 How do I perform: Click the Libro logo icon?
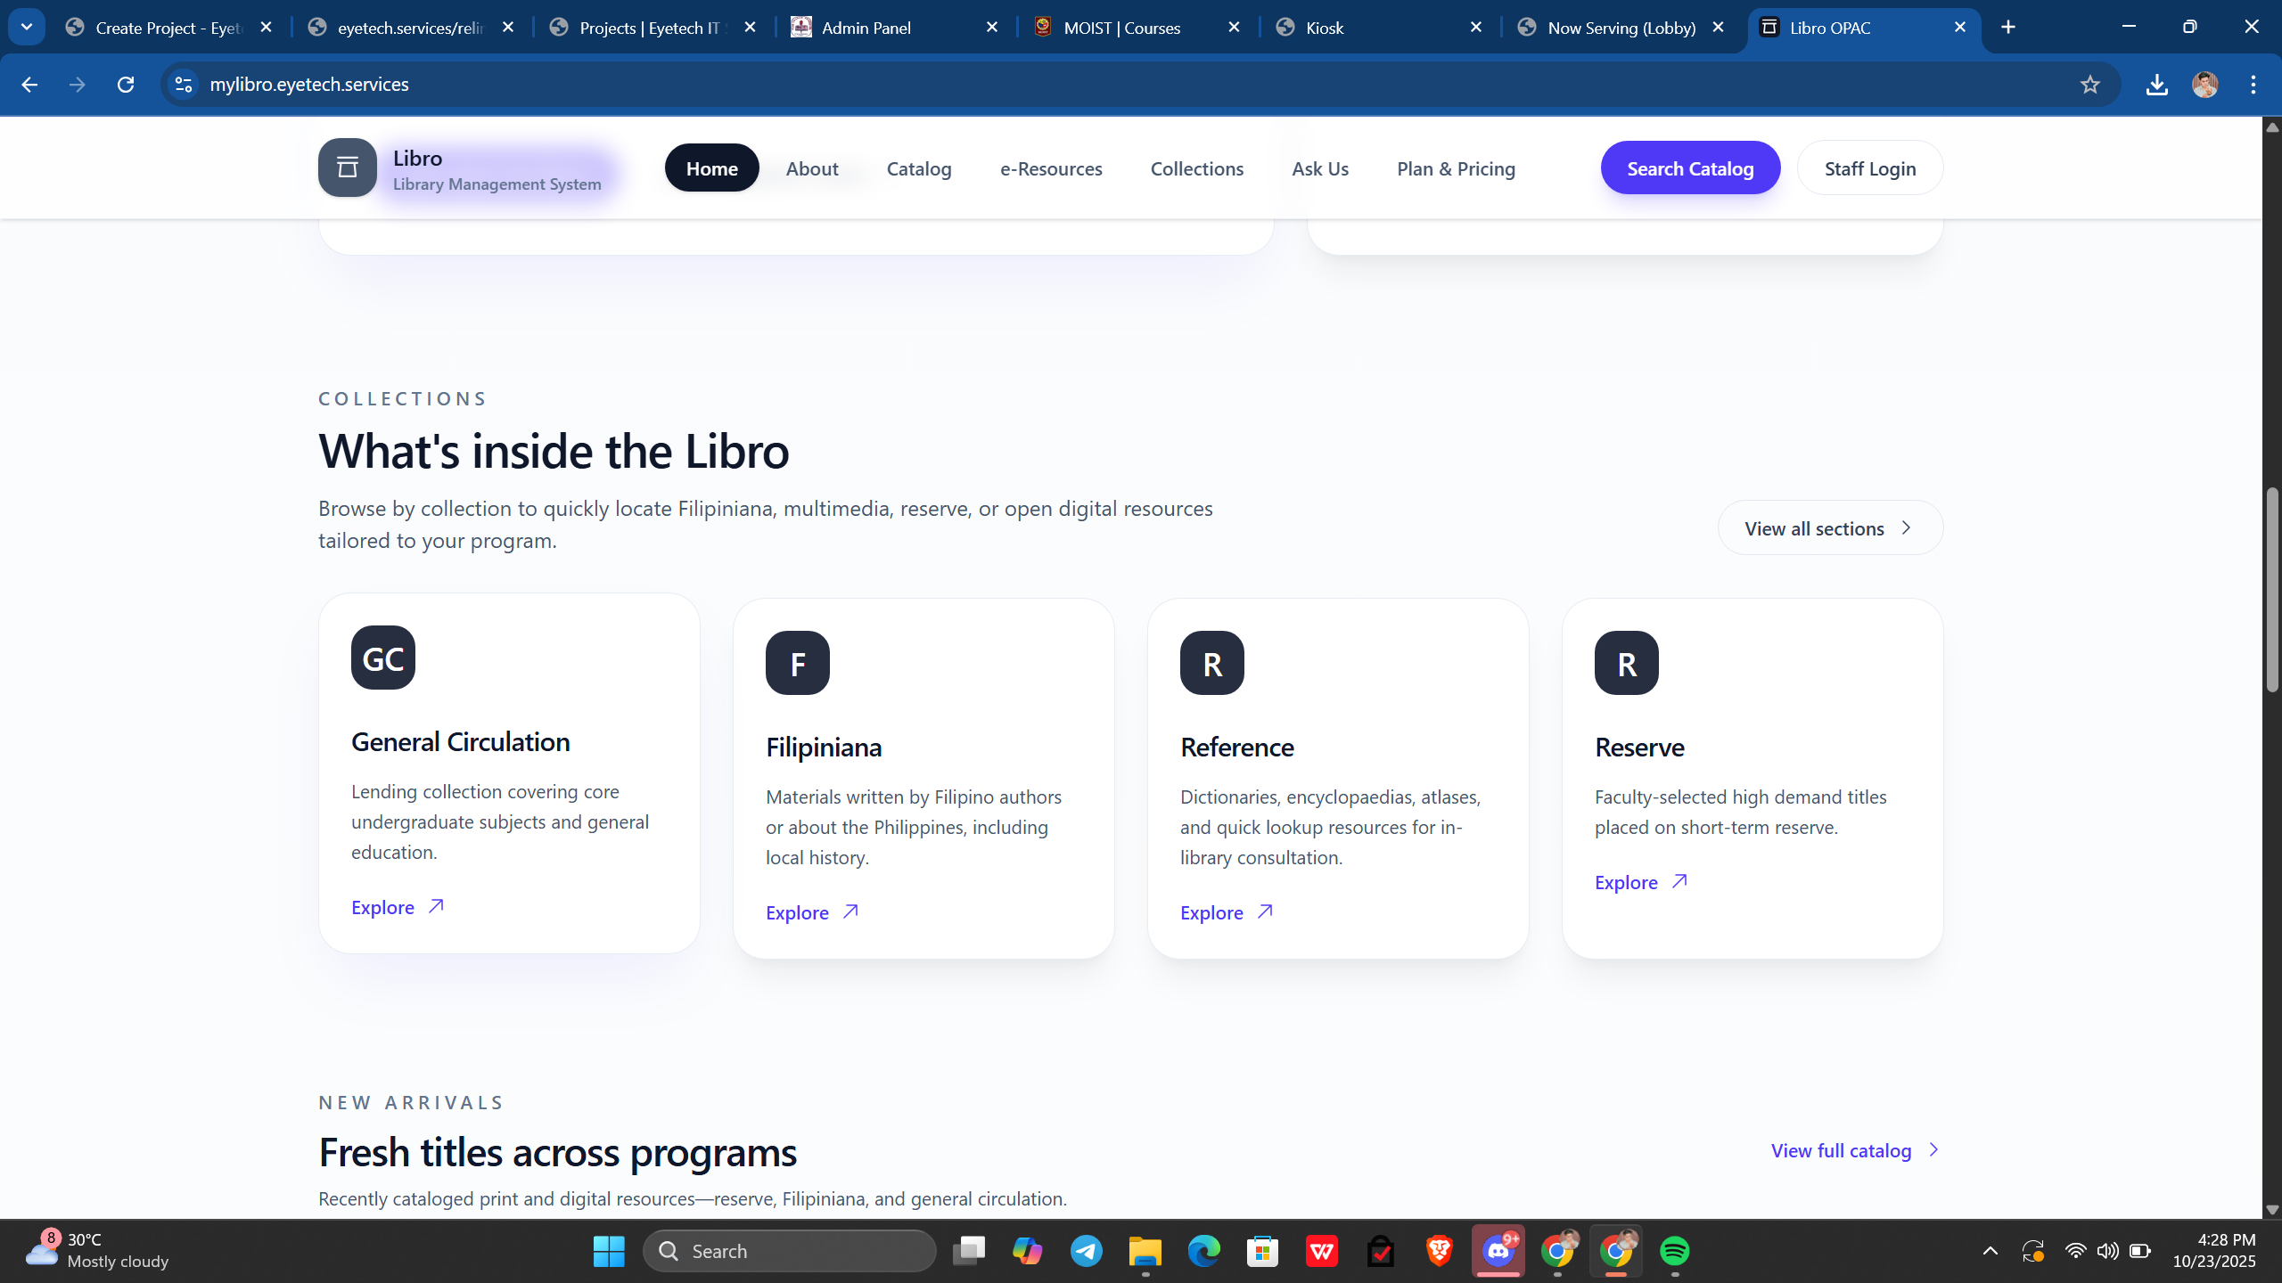[347, 168]
